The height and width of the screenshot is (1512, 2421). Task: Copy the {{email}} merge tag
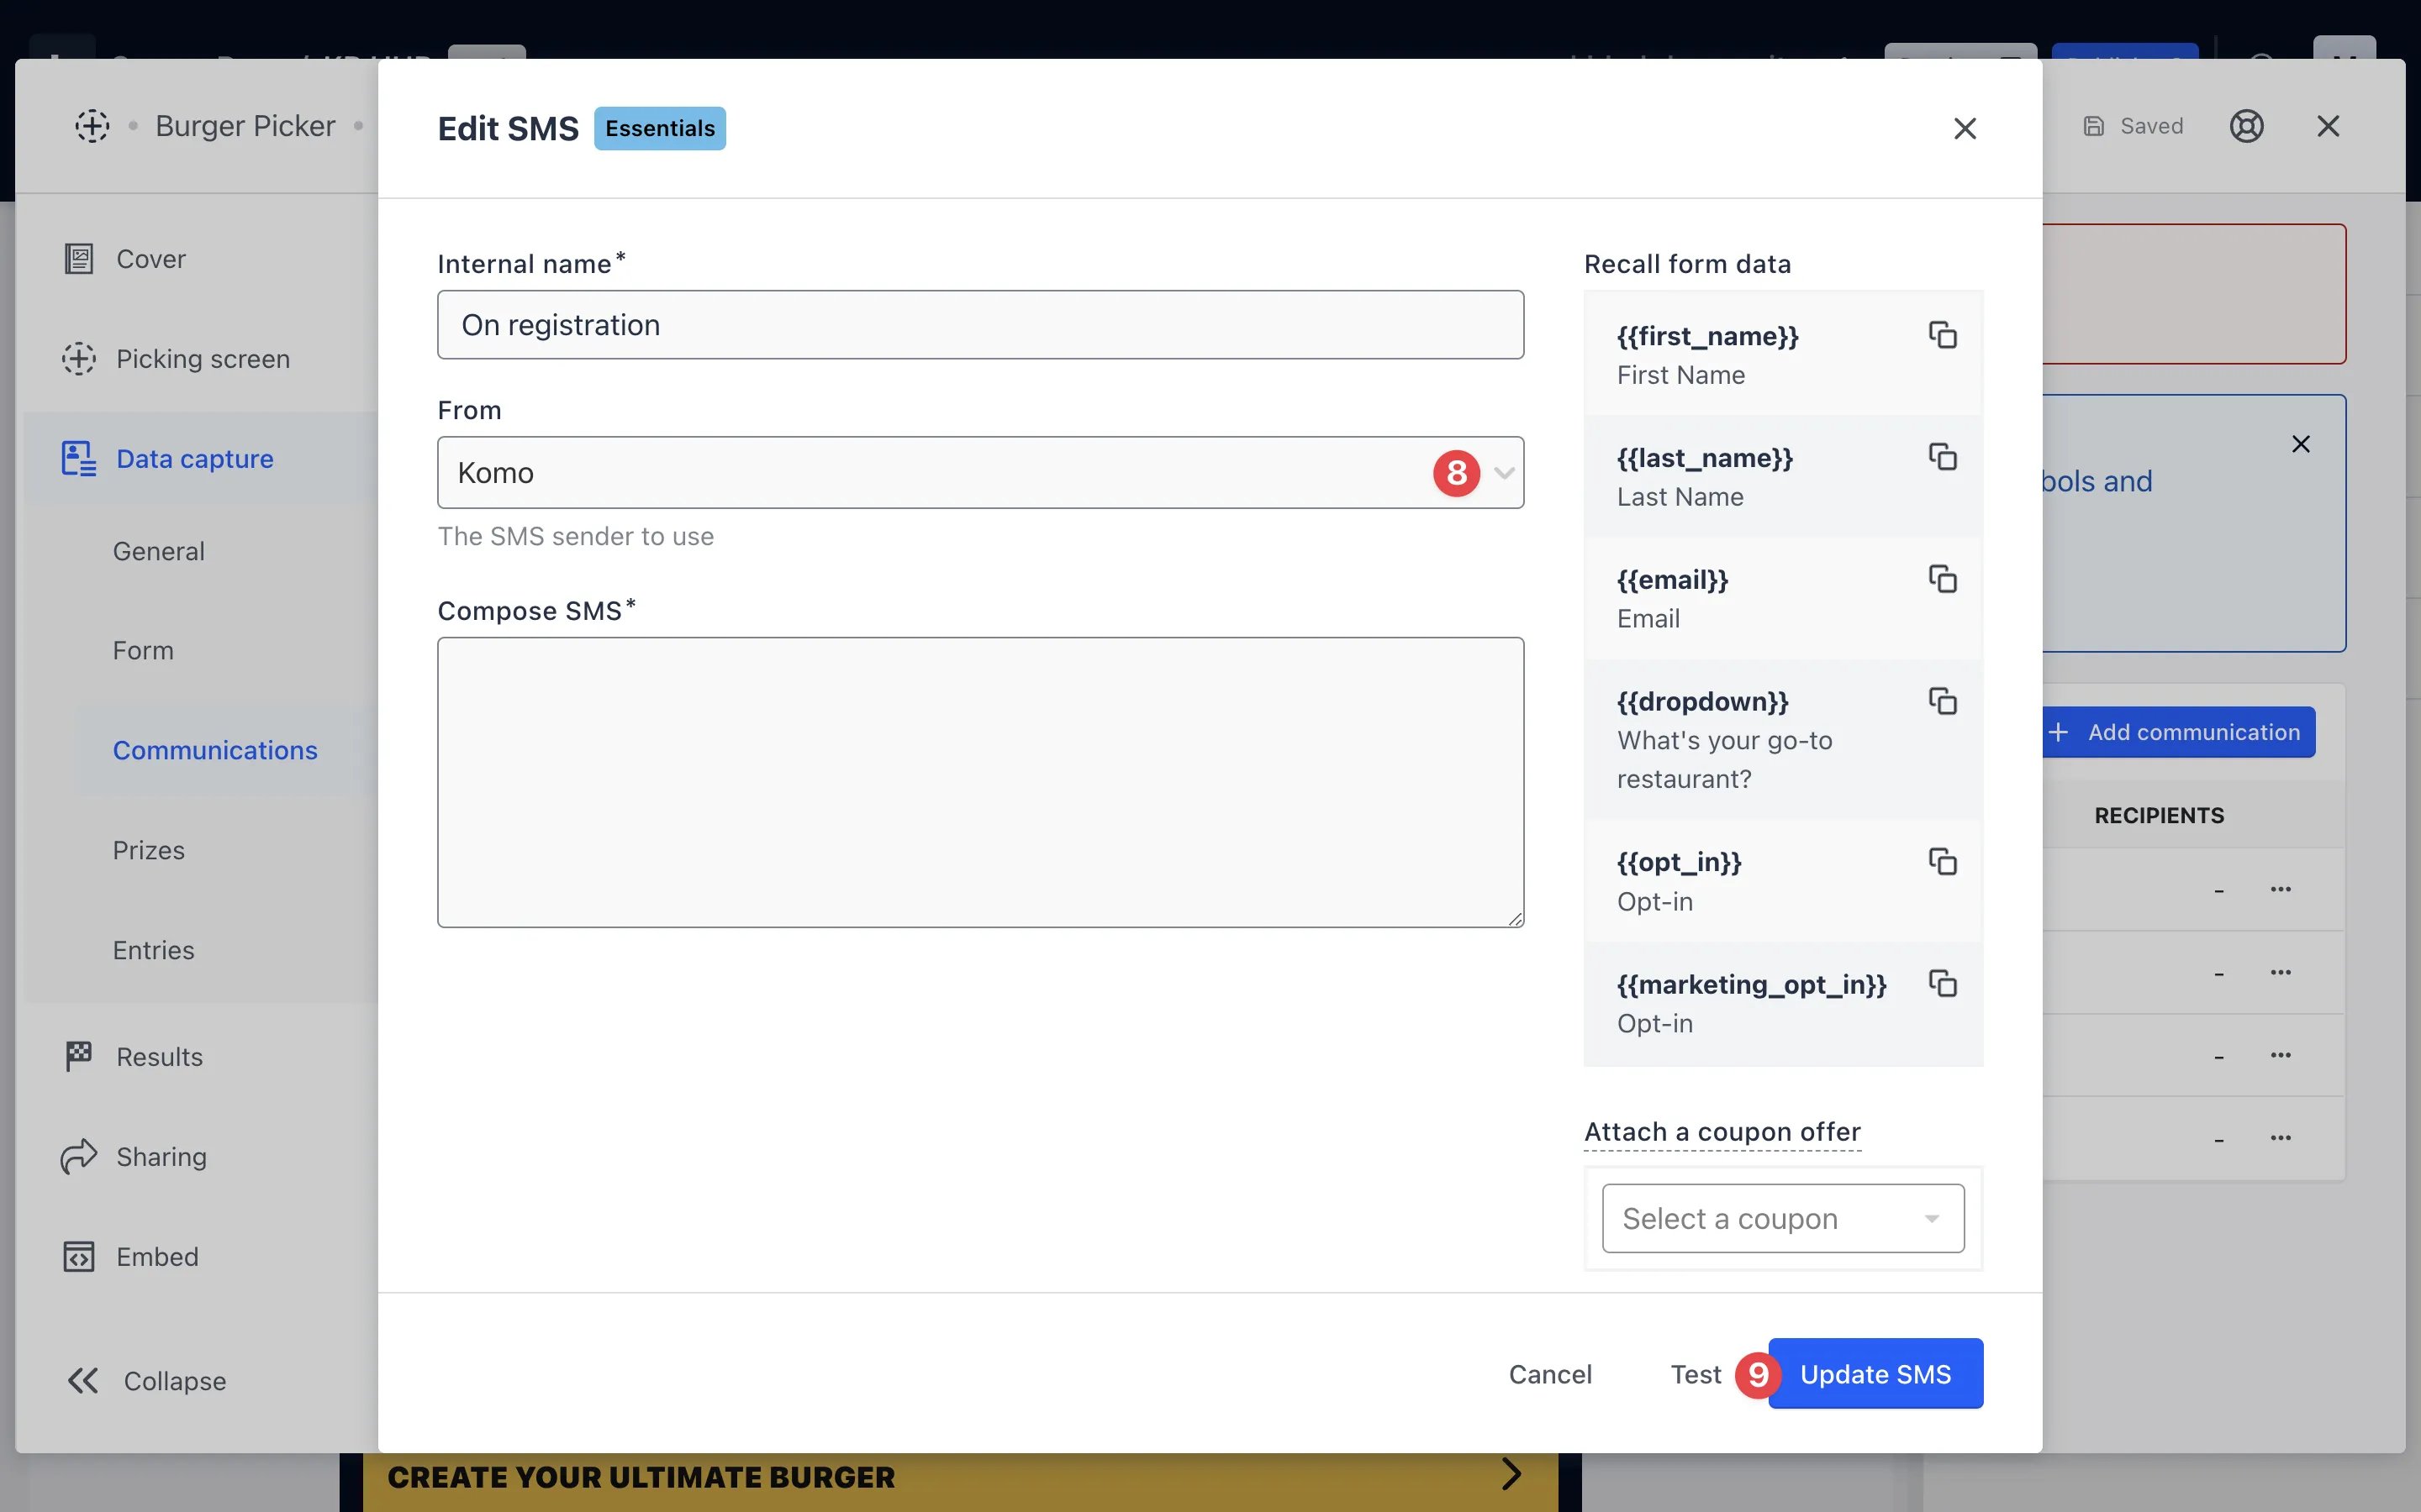pos(1942,579)
